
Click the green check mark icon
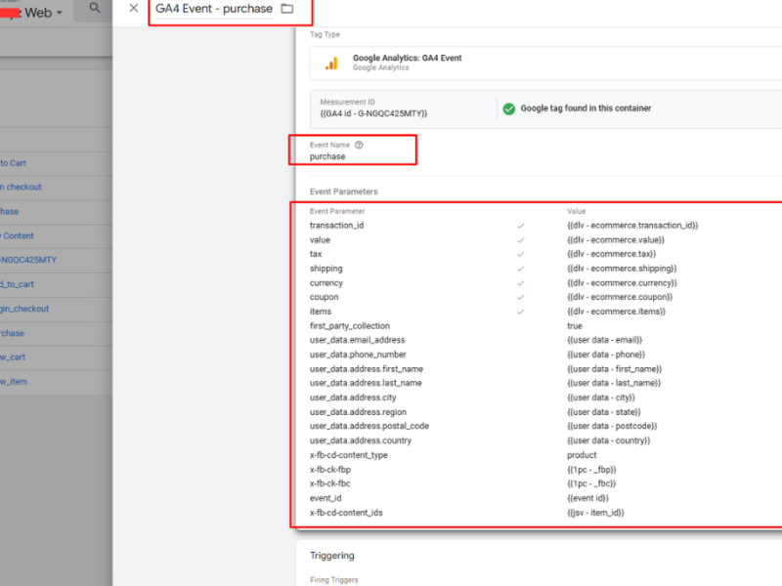pos(508,108)
